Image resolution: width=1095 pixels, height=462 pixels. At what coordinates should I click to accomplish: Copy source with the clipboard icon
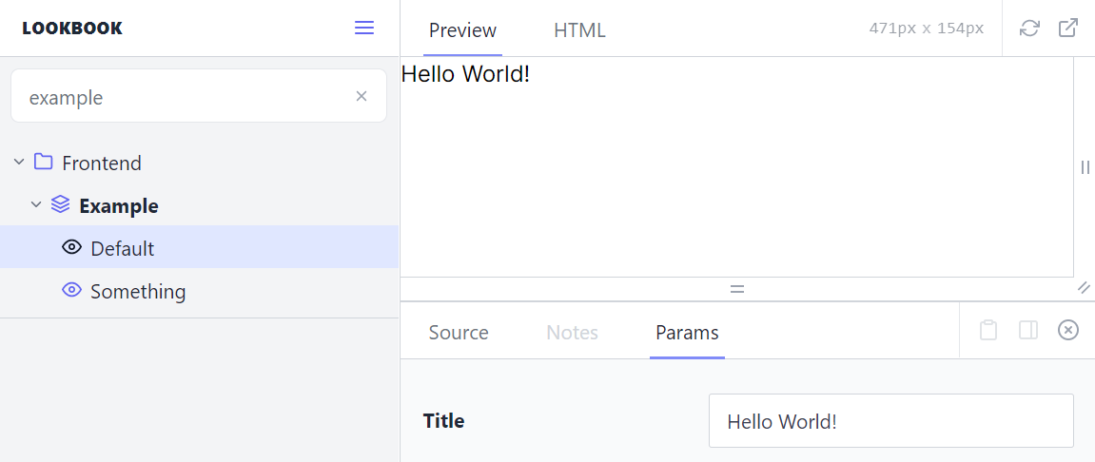coord(987,330)
